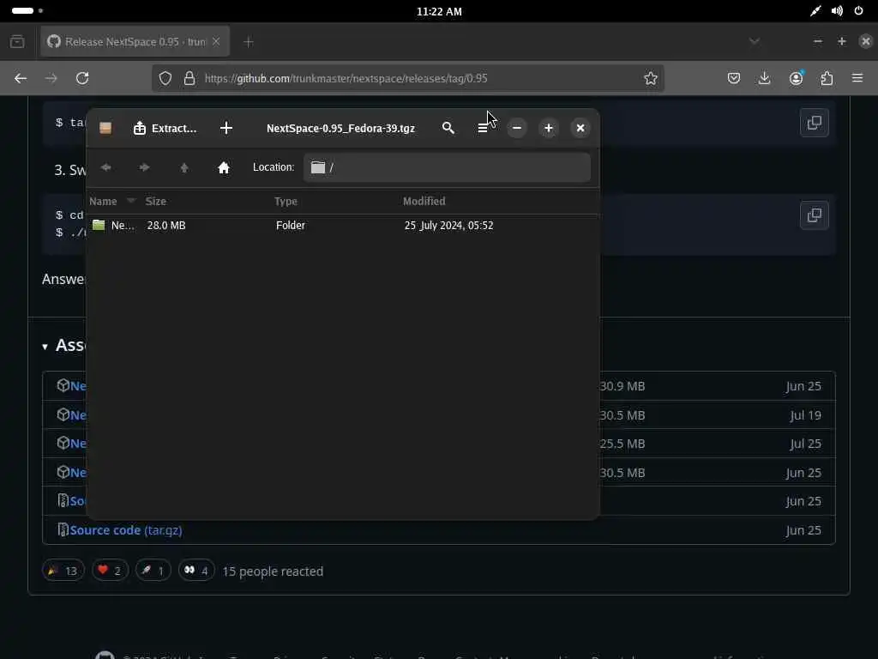Go forward in archive navigation
Image resolution: width=878 pixels, height=659 pixels.
pyautogui.click(x=144, y=167)
